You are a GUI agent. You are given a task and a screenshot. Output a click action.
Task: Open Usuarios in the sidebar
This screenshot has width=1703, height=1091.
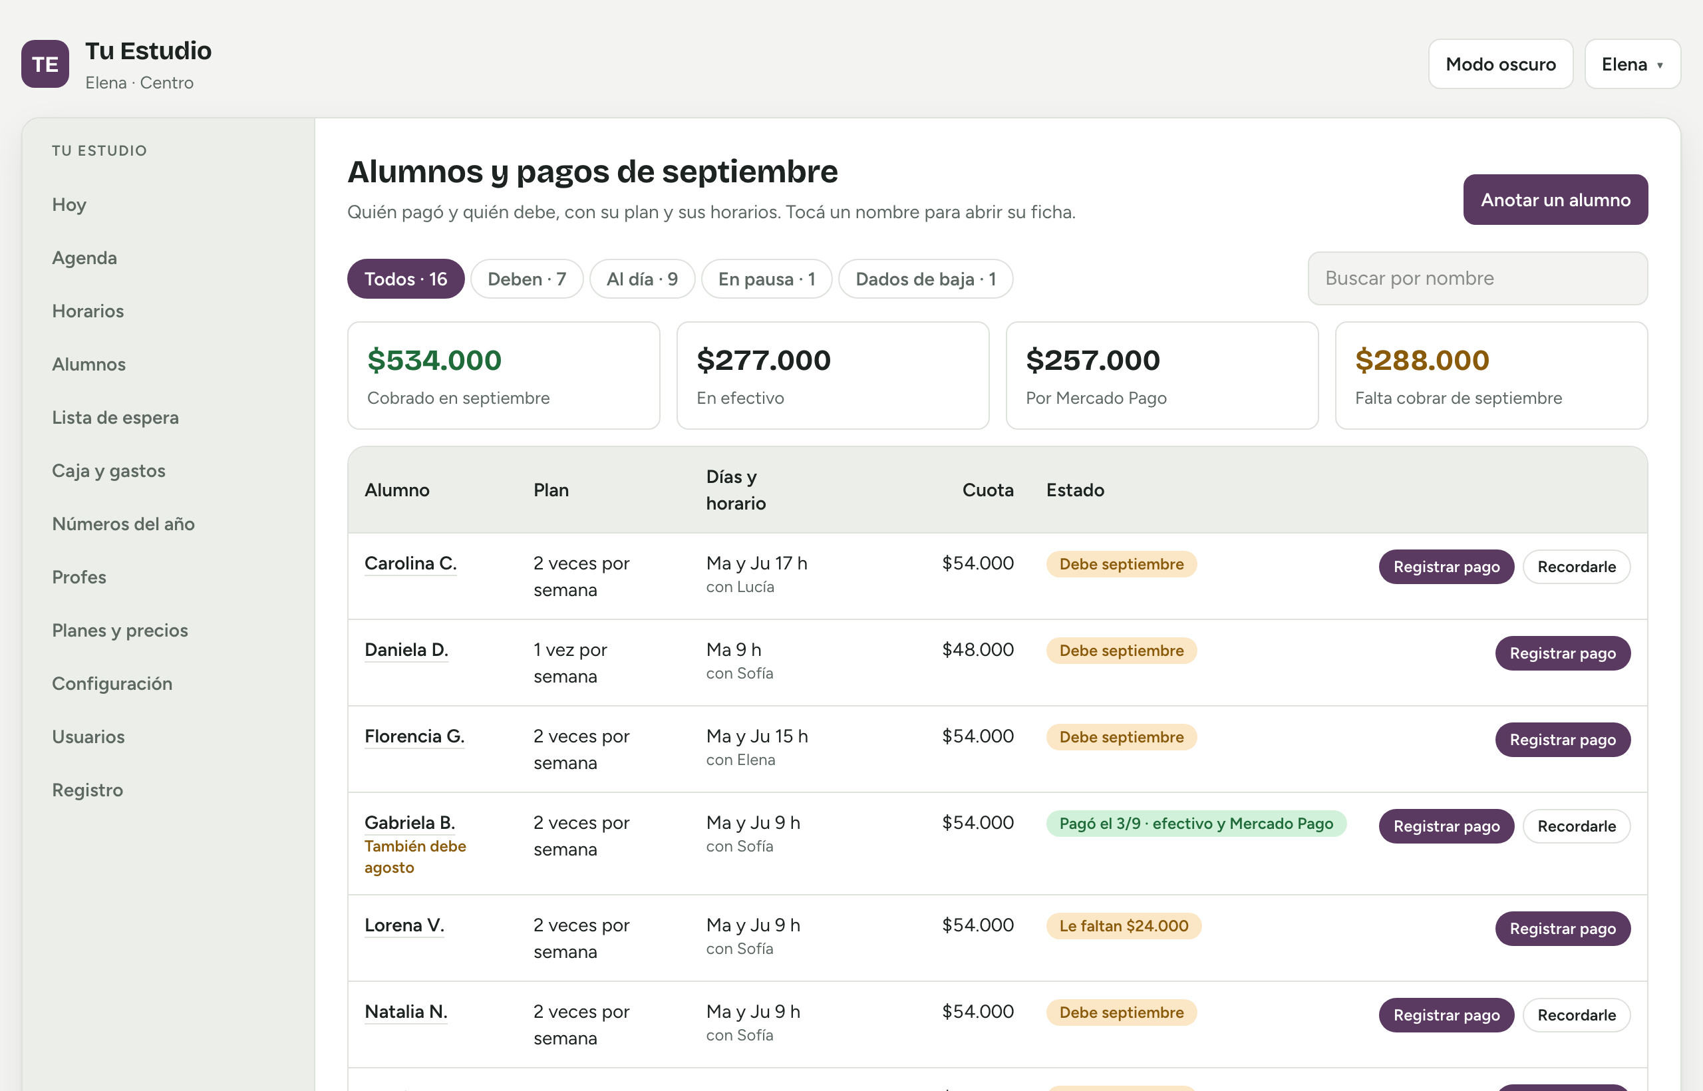tap(88, 736)
